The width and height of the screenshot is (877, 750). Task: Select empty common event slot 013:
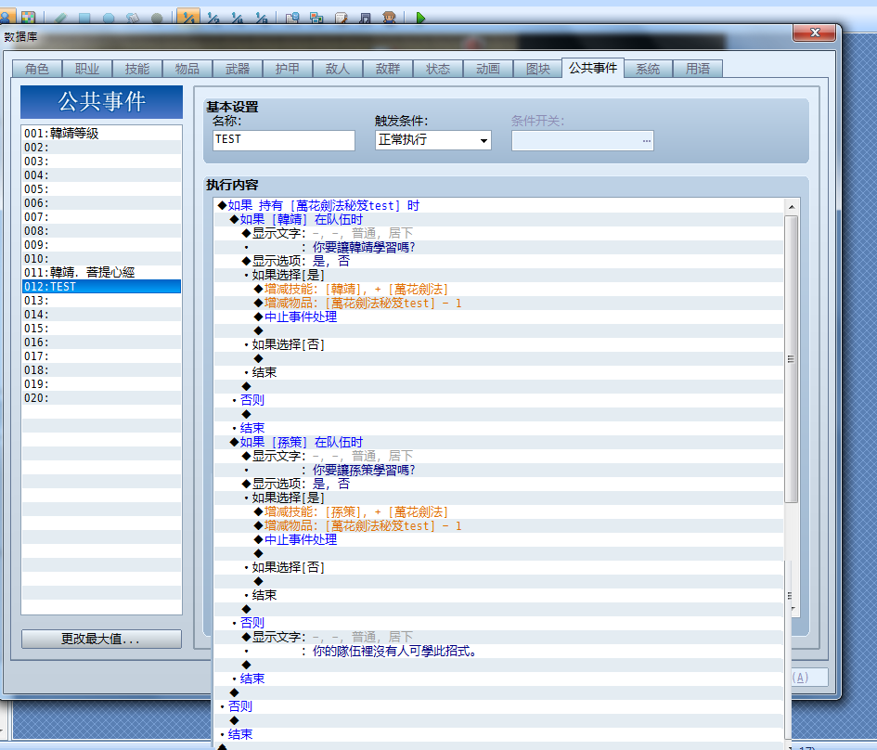101,301
